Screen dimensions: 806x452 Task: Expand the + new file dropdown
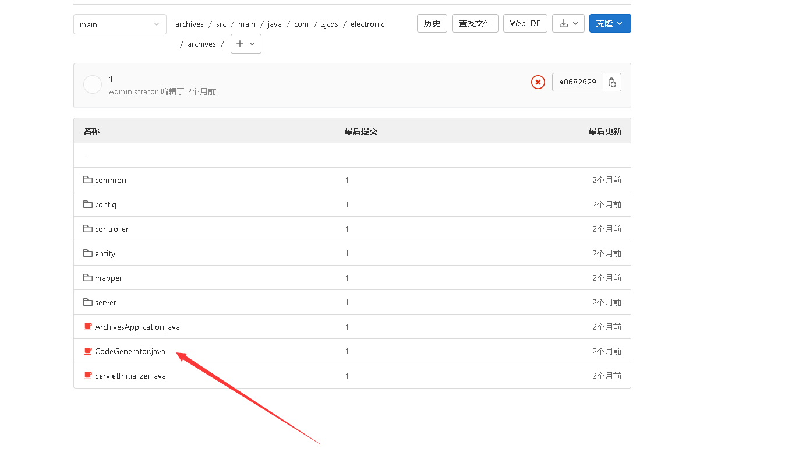click(x=245, y=43)
